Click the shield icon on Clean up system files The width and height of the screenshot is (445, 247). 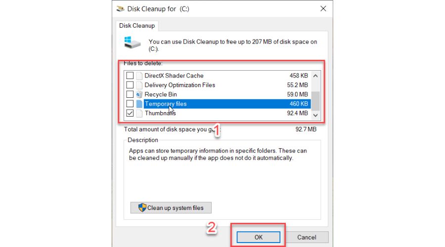[x=142, y=207]
